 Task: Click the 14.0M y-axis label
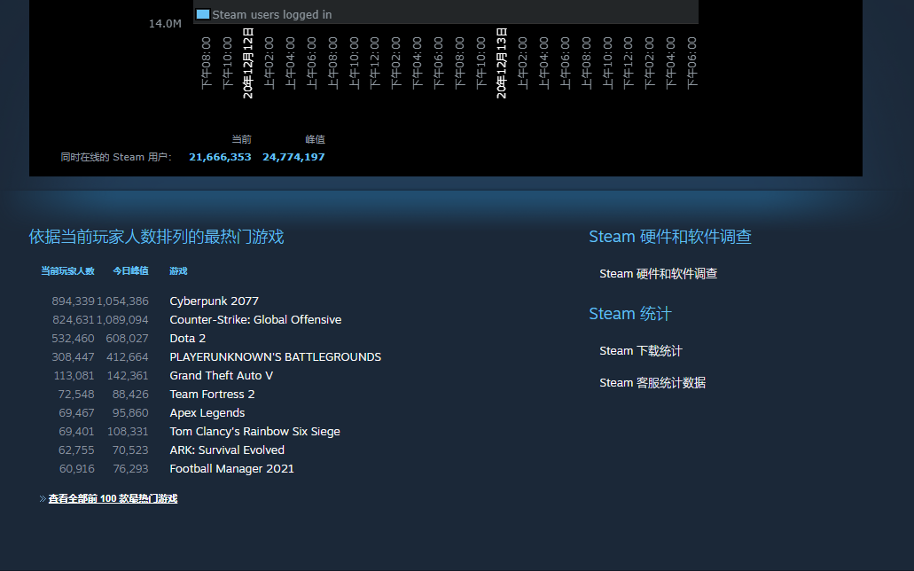(165, 23)
